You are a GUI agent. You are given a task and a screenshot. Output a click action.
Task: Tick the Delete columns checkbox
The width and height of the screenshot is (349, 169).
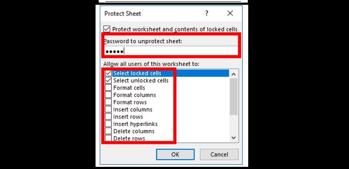(x=108, y=131)
